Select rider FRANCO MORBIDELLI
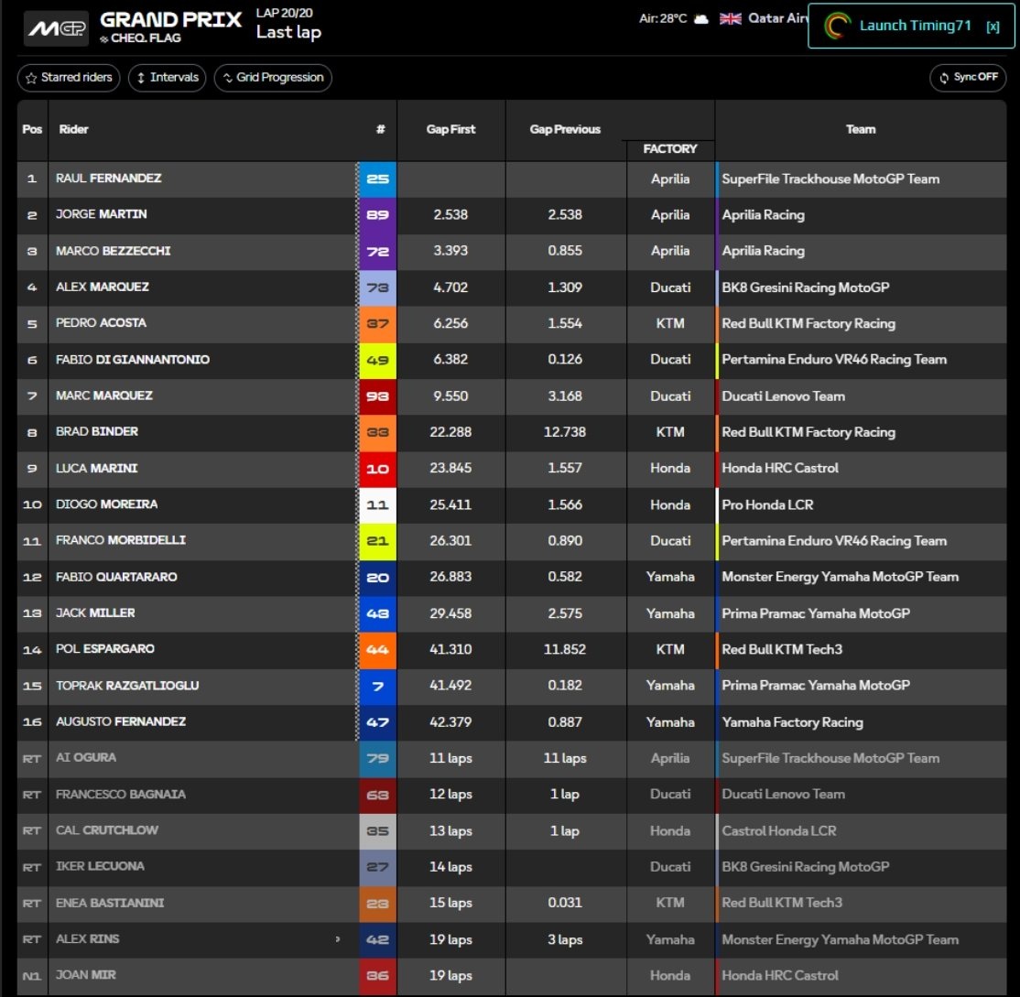The image size is (1020, 997). point(120,540)
